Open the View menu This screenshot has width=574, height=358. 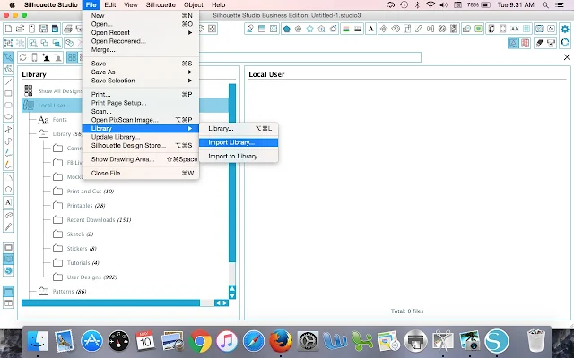pyautogui.click(x=131, y=4)
